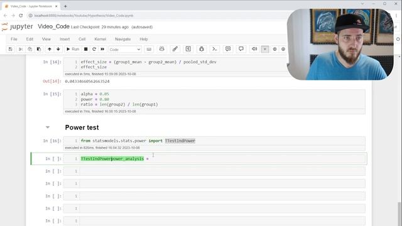Click the In [16]: prompt
The height and width of the screenshot is (226, 402).
coord(52,141)
